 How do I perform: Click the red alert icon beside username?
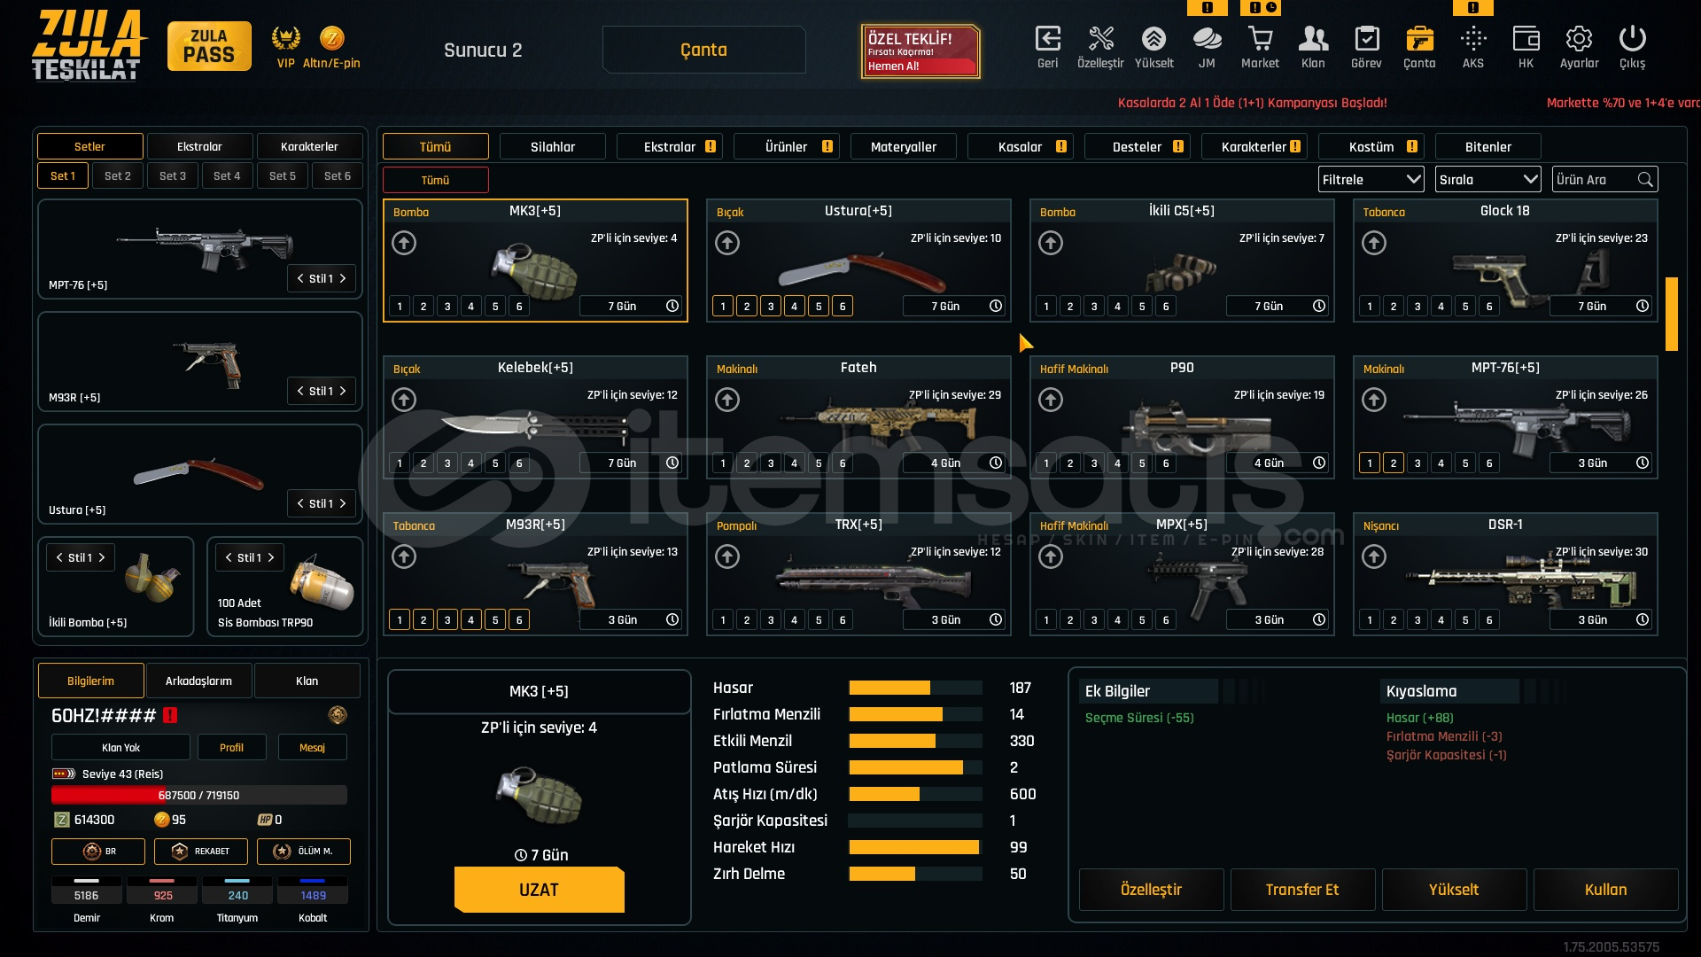pyautogui.click(x=170, y=715)
